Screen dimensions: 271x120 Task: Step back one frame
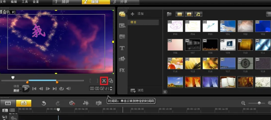[41, 89]
